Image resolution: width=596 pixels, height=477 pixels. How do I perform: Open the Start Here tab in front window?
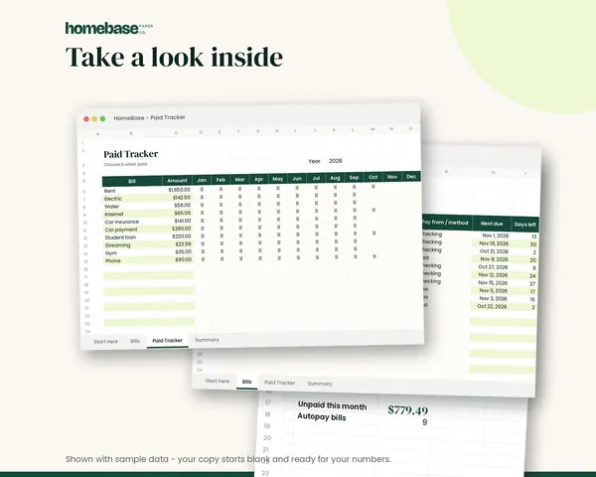(105, 342)
